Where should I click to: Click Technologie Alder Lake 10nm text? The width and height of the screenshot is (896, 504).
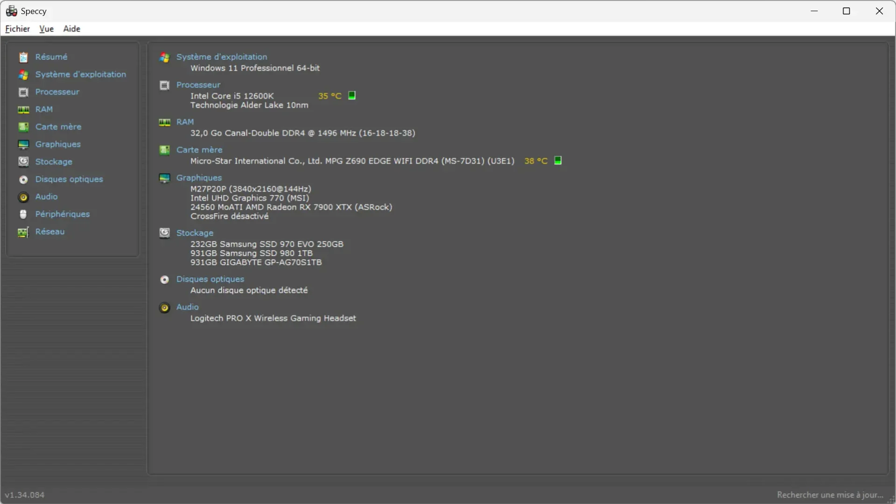click(249, 105)
